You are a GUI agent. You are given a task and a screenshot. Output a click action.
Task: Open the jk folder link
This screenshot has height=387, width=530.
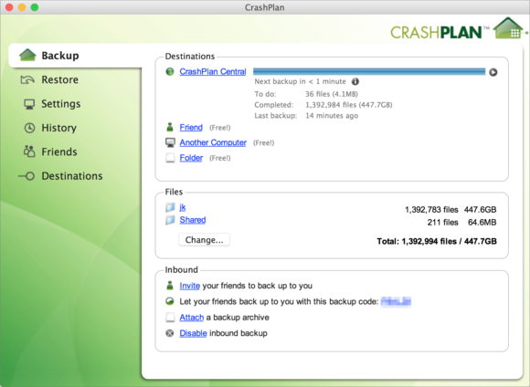183,207
